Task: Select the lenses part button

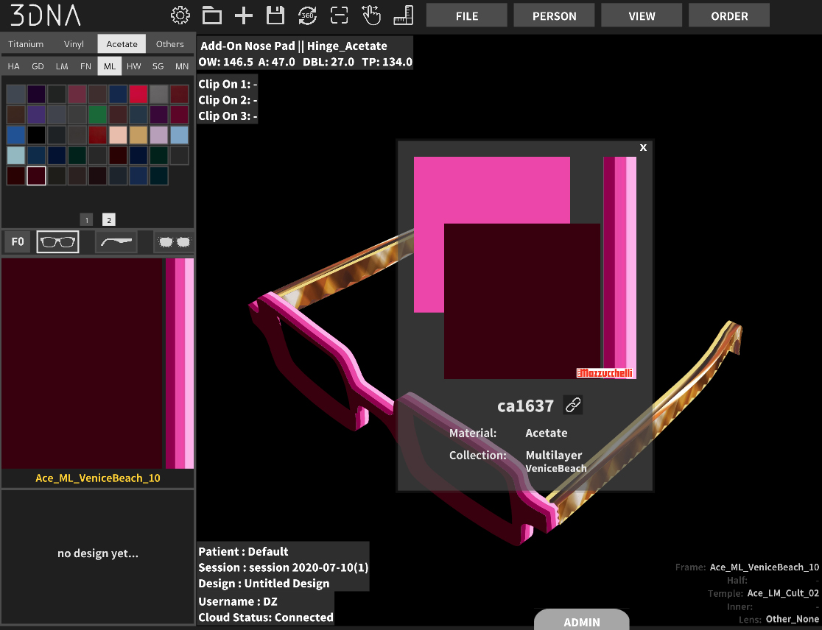Action: click(x=175, y=242)
